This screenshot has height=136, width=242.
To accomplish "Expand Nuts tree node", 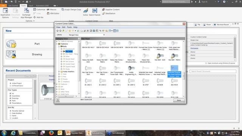I will (x=59, y=74).
